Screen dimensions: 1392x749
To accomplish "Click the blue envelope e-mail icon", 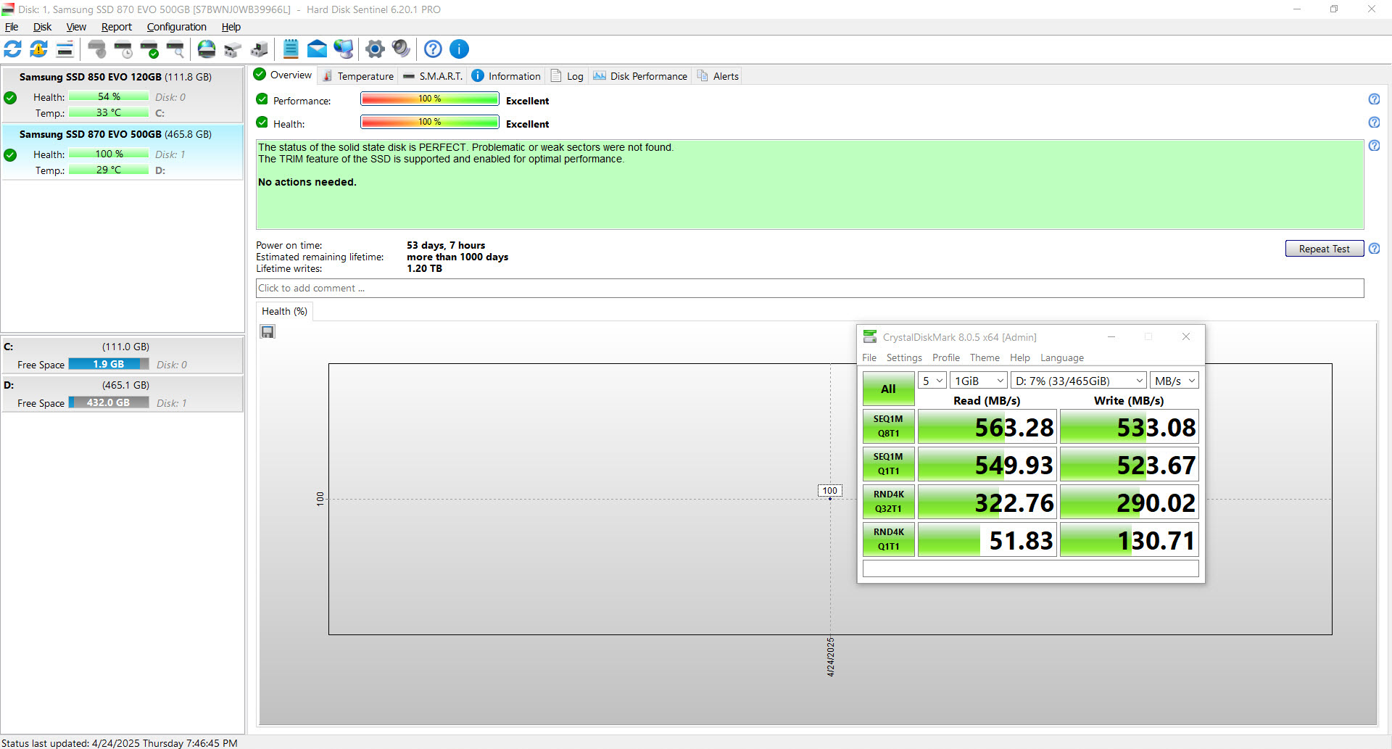I will 317,49.
